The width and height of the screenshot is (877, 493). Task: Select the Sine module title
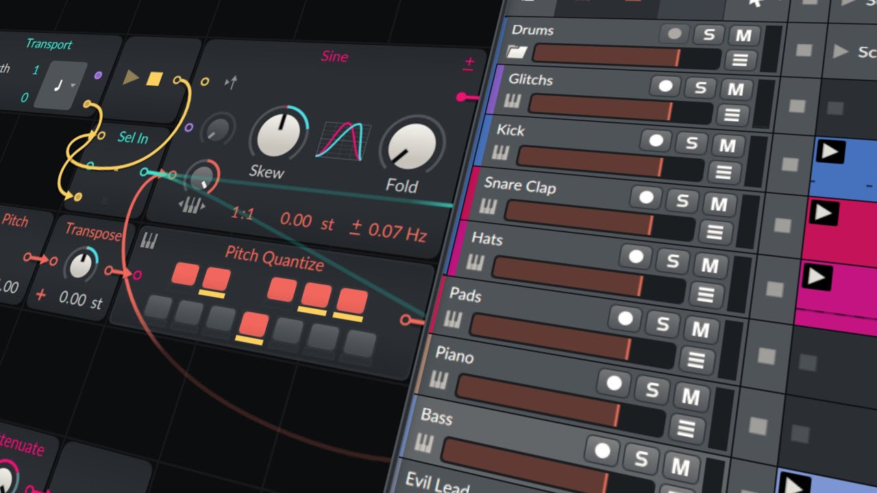tap(334, 56)
